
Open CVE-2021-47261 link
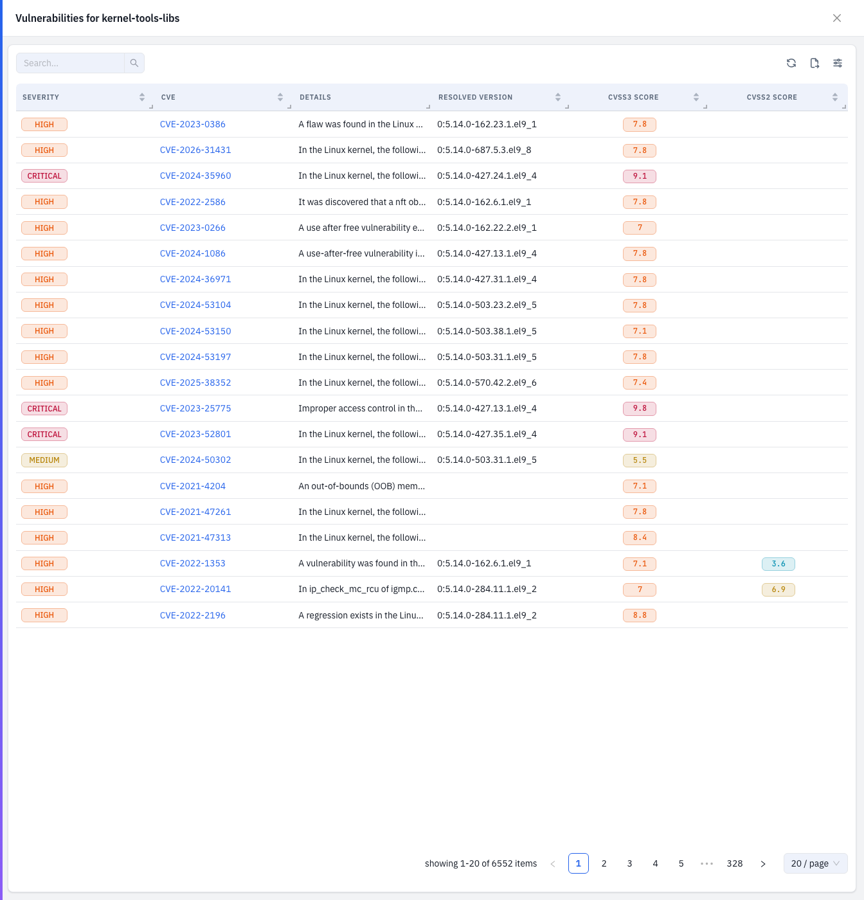(x=195, y=512)
